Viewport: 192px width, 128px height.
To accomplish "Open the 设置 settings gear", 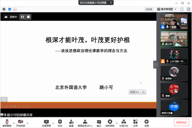I will click(147, 122).
